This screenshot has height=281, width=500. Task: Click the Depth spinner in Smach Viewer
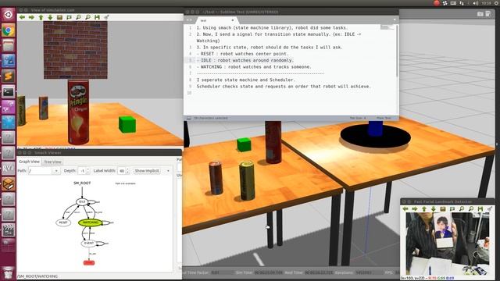click(x=84, y=171)
